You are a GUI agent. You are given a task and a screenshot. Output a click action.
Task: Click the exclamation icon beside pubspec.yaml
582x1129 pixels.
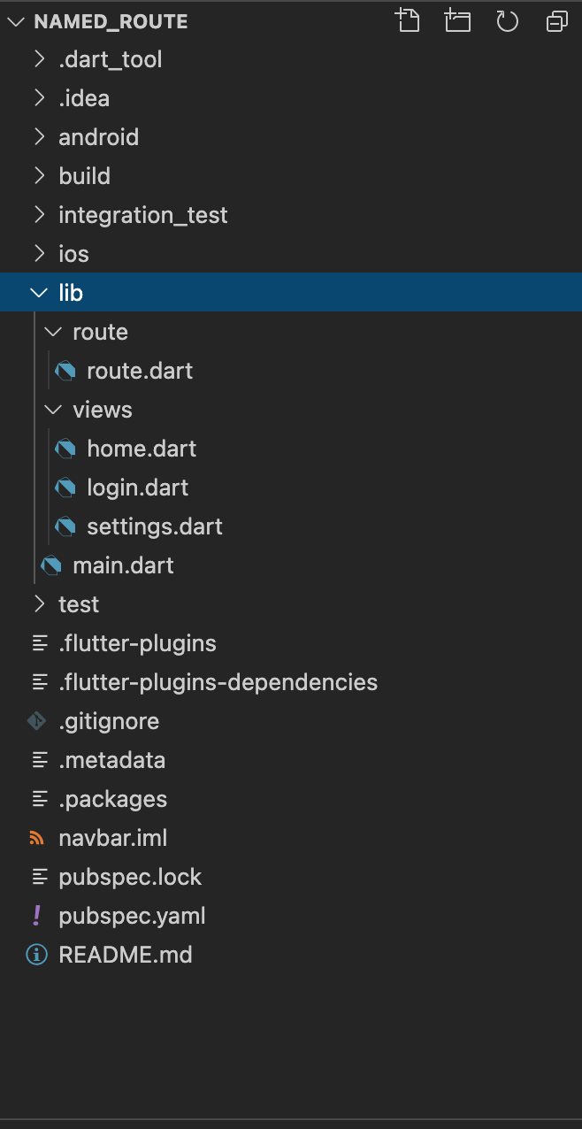coord(36,916)
